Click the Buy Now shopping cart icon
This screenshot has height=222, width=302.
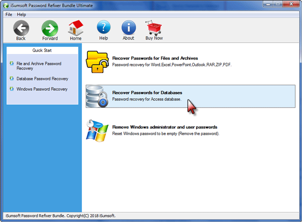154,28
